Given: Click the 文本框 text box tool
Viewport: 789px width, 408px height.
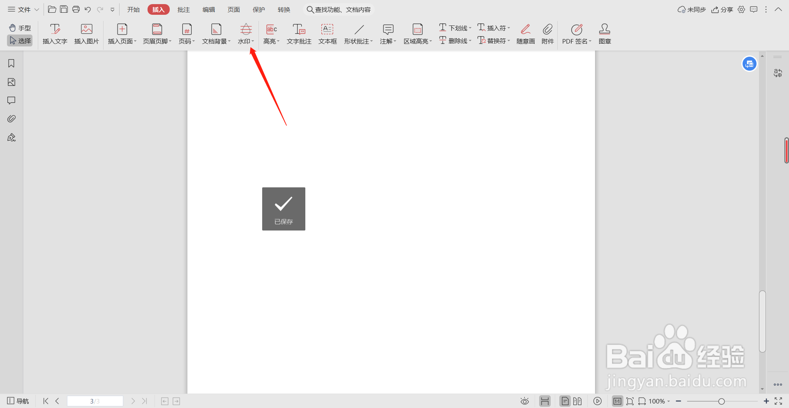Looking at the screenshot, I should point(328,34).
